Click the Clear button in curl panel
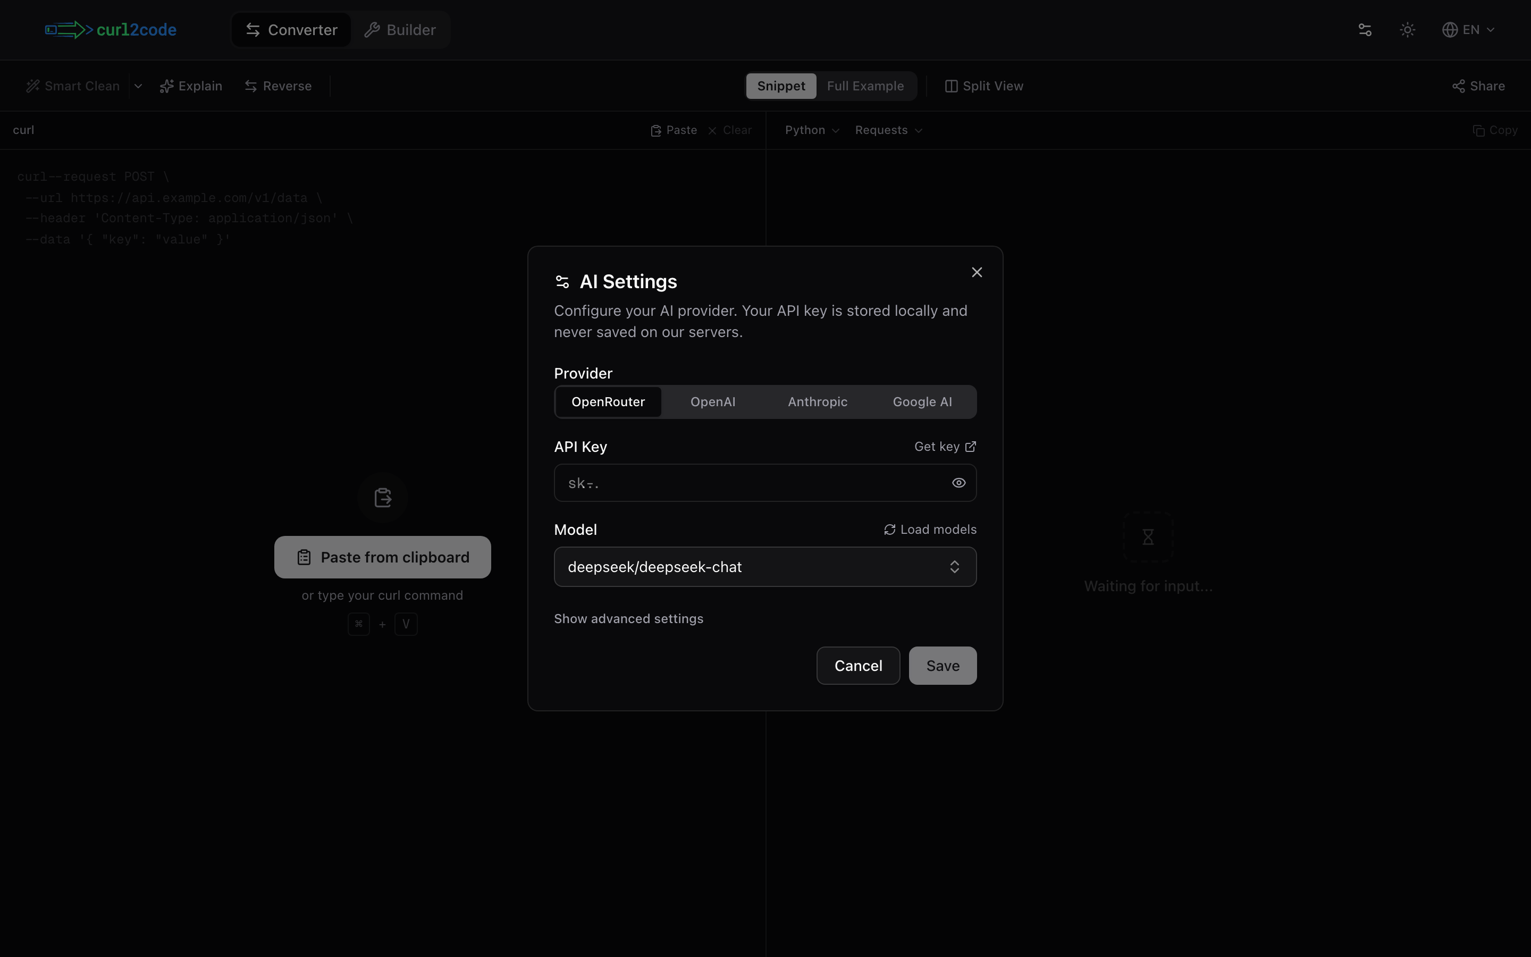This screenshot has height=957, width=1531. pos(730,130)
